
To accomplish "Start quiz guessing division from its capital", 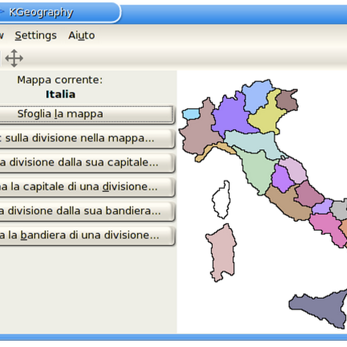I will pyautogui.click(x=87, y=162).
